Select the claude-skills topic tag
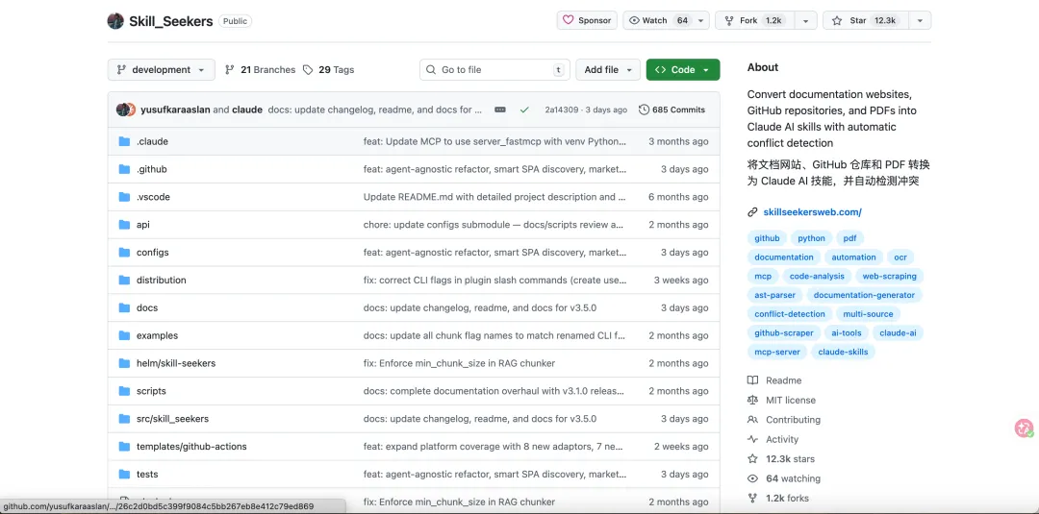The image size is (1039, 514). click(843, 352)
